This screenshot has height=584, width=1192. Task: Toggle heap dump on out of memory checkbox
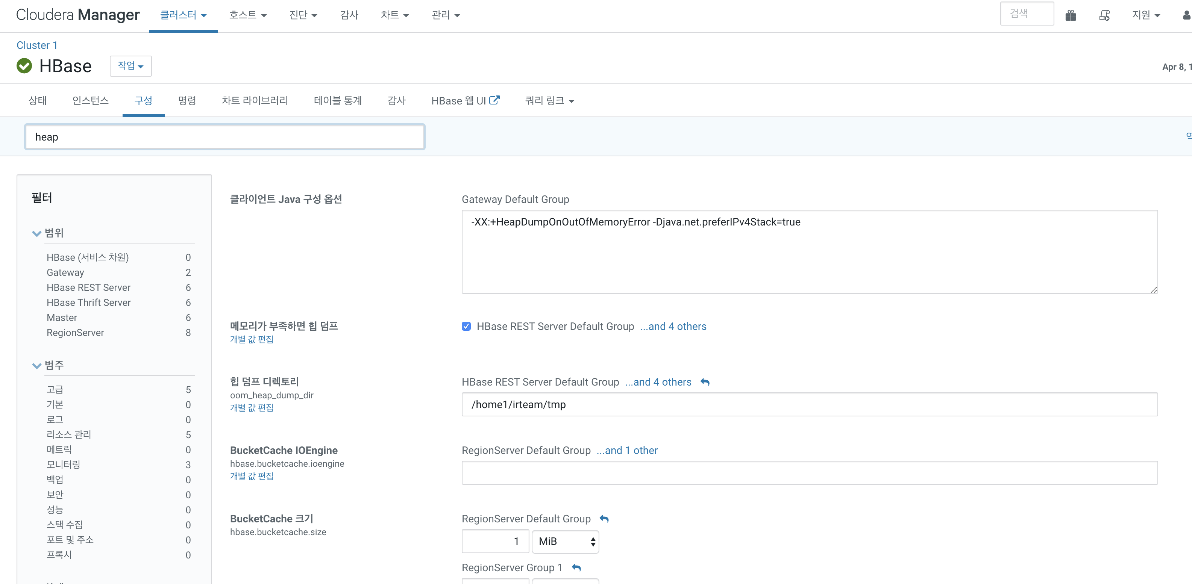pos(466,327)
